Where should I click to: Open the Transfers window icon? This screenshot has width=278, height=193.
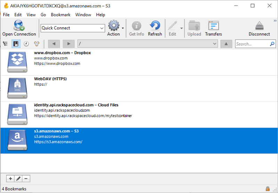coord(213,26)
